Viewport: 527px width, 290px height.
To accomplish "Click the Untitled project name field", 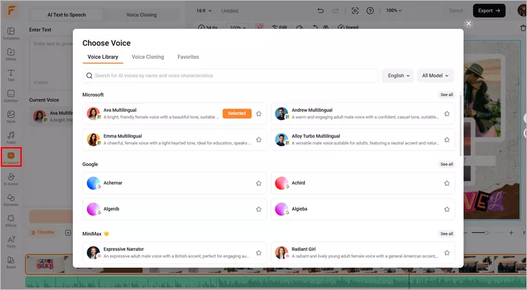I will coord(230,11).
